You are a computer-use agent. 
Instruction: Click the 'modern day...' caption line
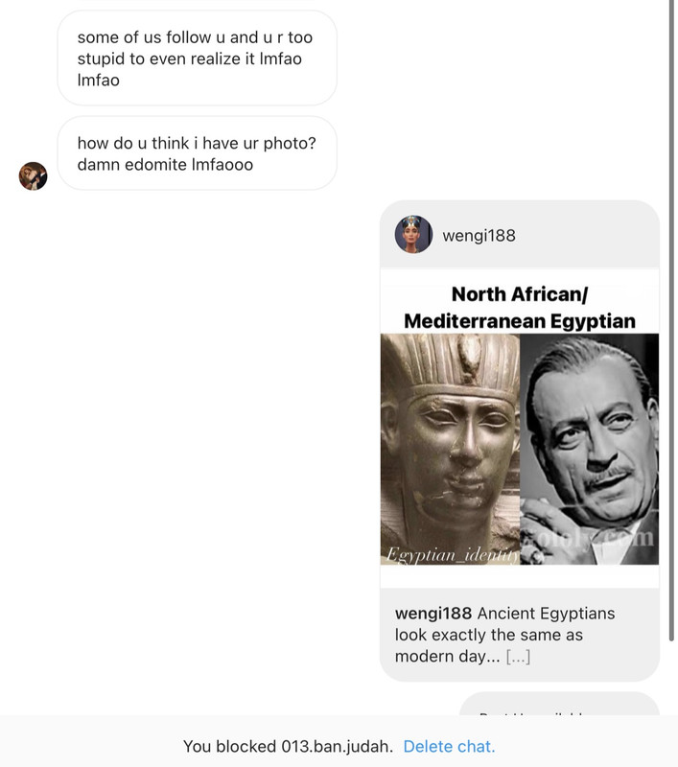447,657
